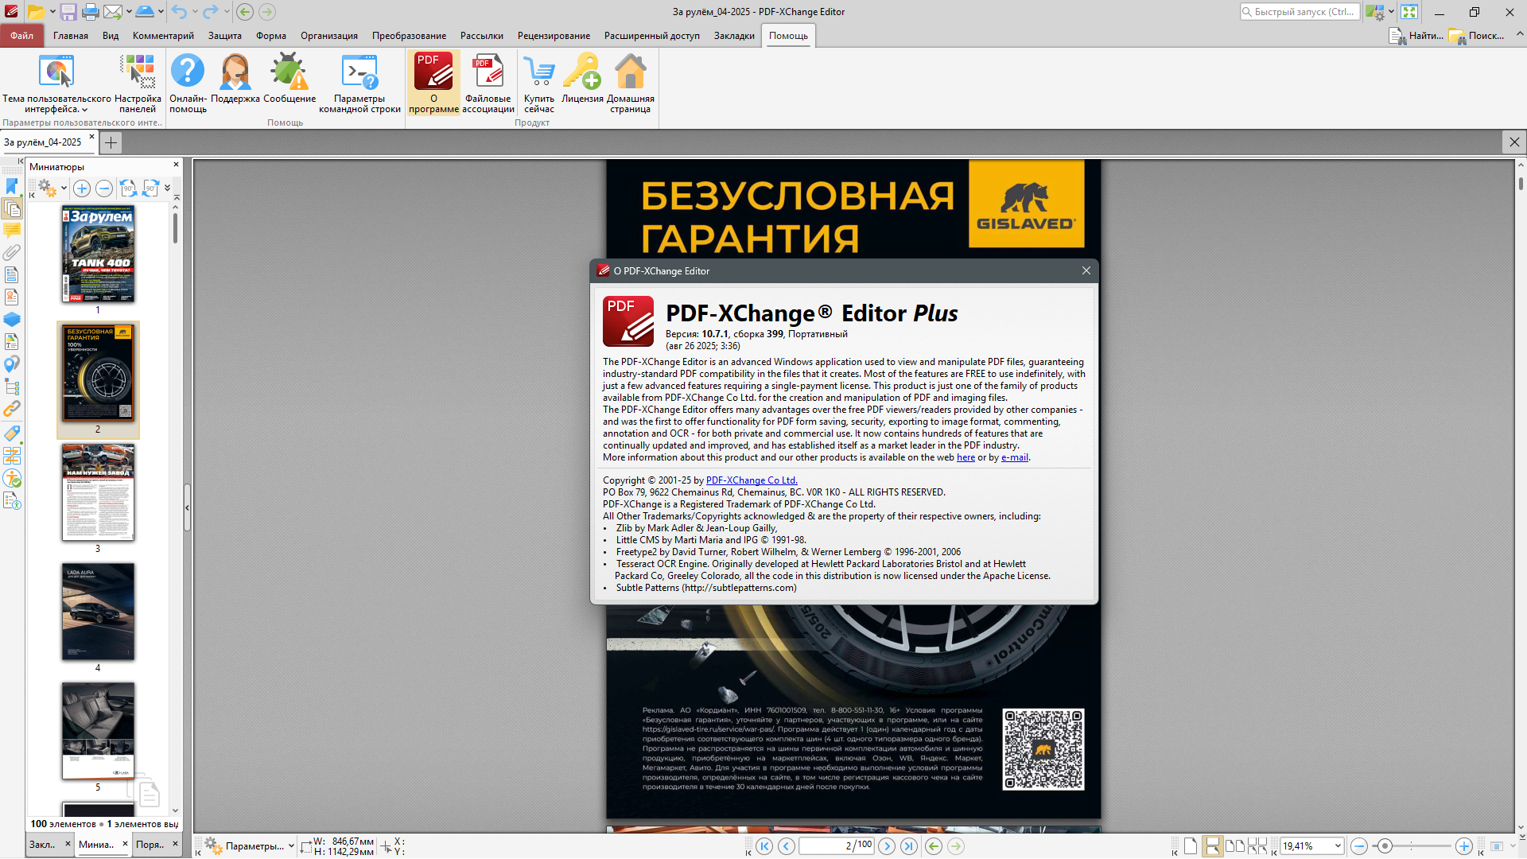Image resolution: width=1527 pixels, height=859 pixels.
Task: Expand the scanner icon's dropdown arrow
Action: [x=161, y=12]
